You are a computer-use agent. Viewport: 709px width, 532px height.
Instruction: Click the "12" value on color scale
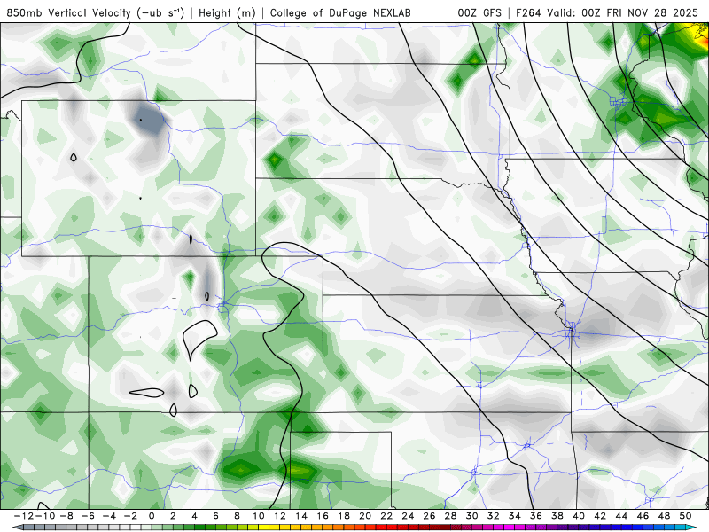click(280, 516)
